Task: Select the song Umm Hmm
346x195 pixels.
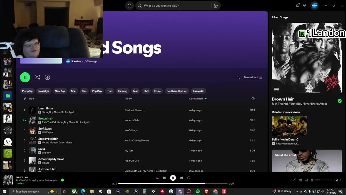Action: coord(45,108)
